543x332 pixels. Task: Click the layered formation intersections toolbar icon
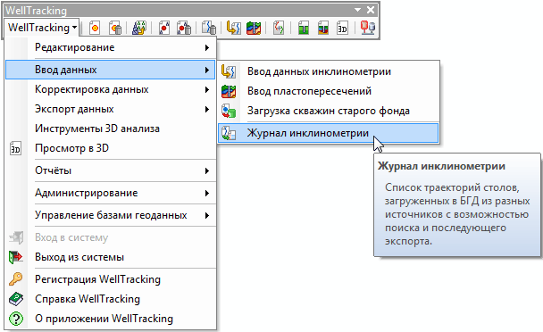(254, 28)
